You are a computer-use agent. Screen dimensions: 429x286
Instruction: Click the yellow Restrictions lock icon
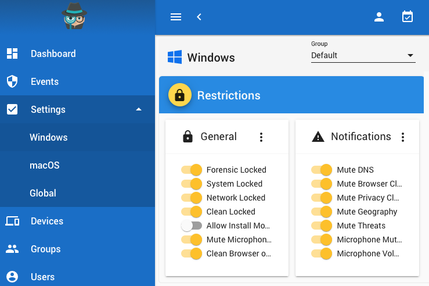tap(180, 95)
